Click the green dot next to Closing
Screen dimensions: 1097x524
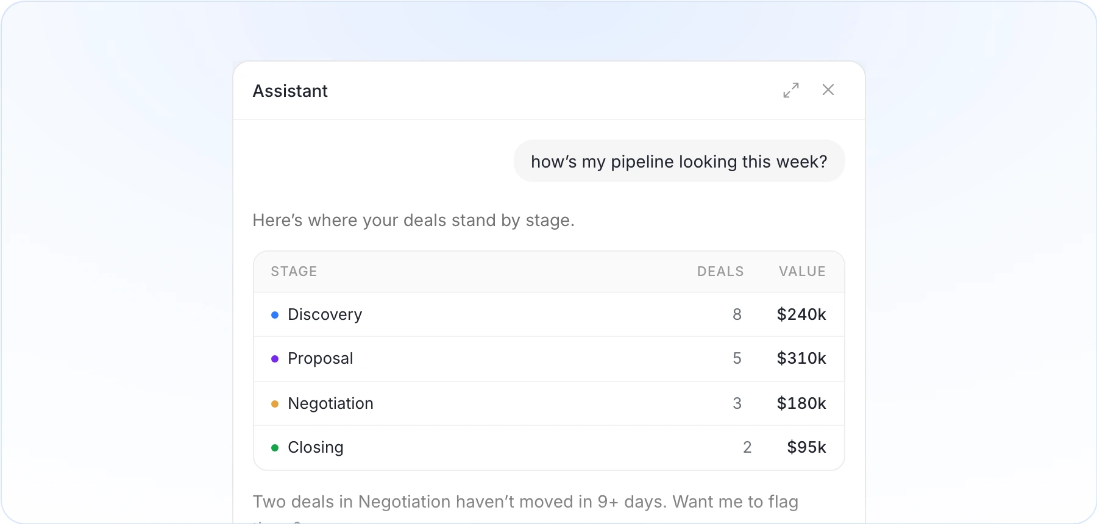coord(275,448)
